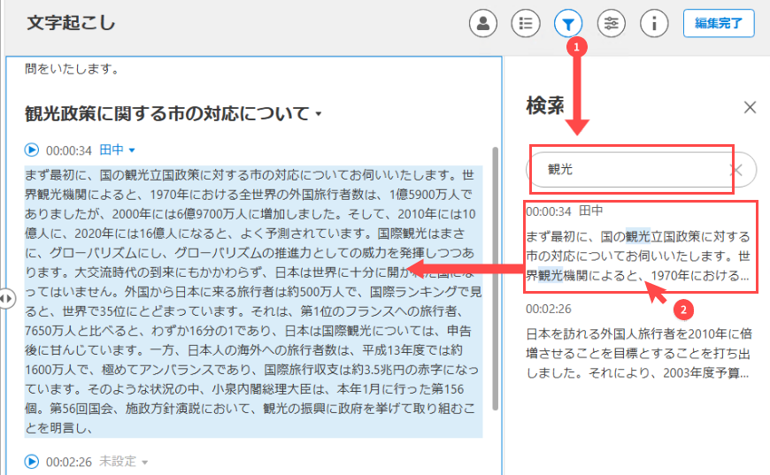Click the 00:00:34 timestamp in transcript
This screenshot has height=475, width=770.
[69, 150]
